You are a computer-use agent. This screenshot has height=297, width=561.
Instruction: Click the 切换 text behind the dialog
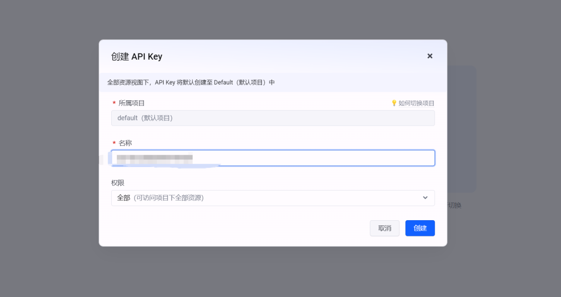[455, 206]
